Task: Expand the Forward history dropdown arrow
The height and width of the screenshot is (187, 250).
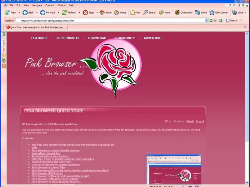Action: click(58, 12)
